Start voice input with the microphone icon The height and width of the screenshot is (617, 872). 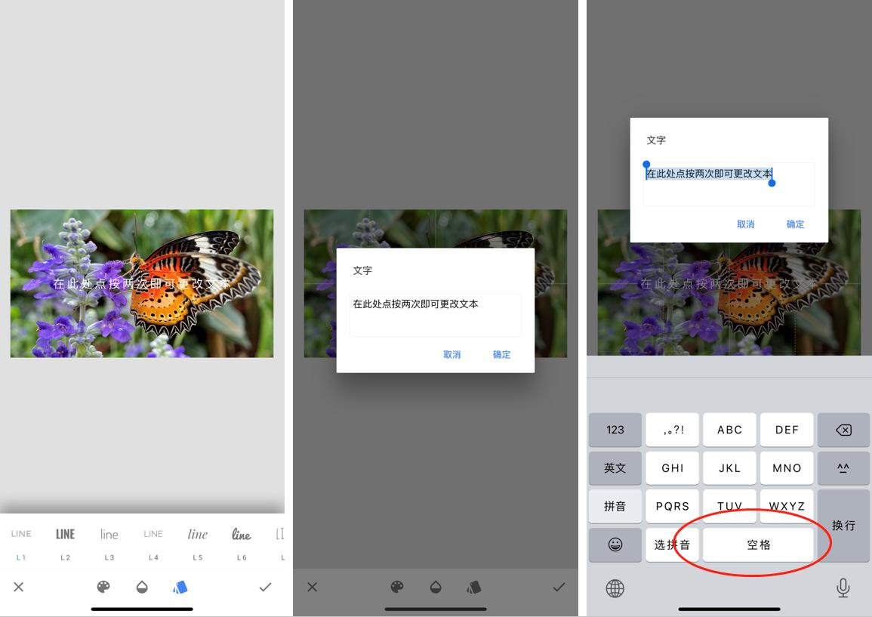pyautogui.click(x=843, y=588)
